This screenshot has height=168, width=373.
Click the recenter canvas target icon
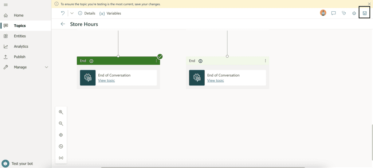point(61,135)
